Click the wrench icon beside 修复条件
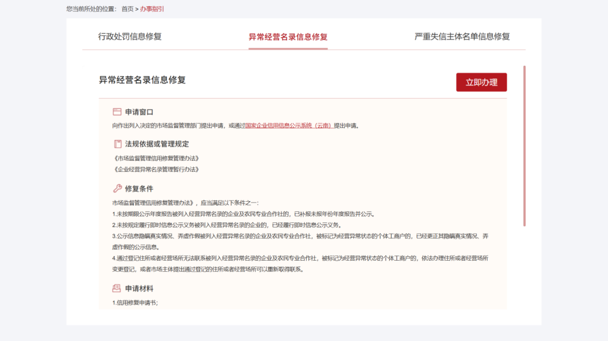Screen dimensions: 608x341 (117, 188)
